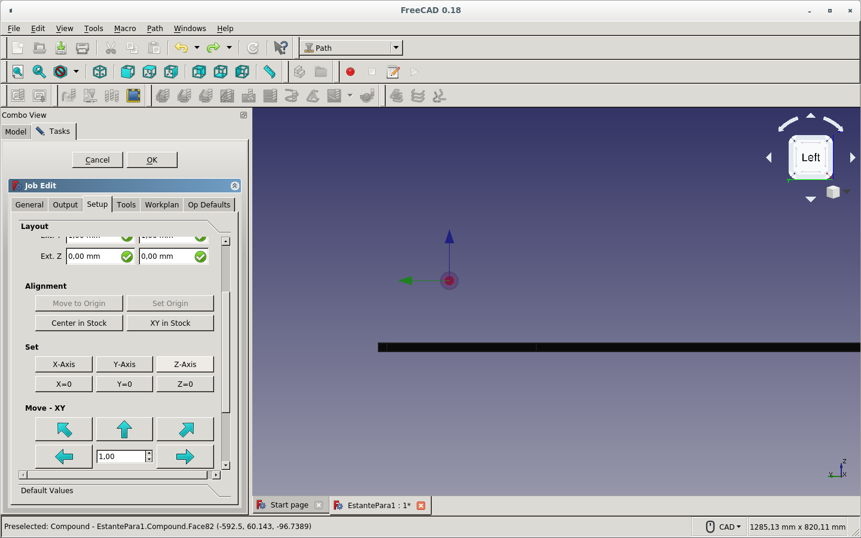Click the Center in Stock button
The image size is (861, 538).
79,323
